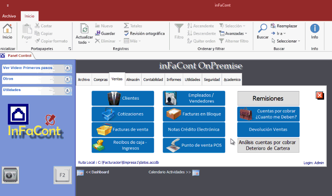Open Facturas de venta

[x=123, y=129]
